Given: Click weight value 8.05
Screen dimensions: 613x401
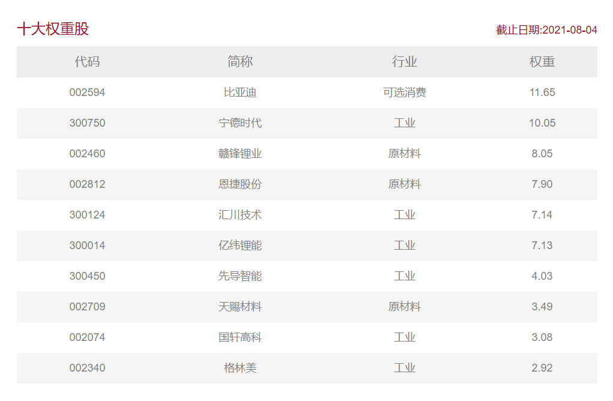Looking at the screenshot, I should click(542, 154).
